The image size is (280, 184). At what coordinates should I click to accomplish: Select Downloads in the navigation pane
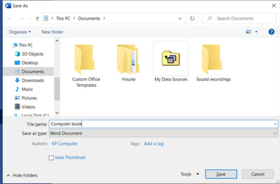click(33, 80)
